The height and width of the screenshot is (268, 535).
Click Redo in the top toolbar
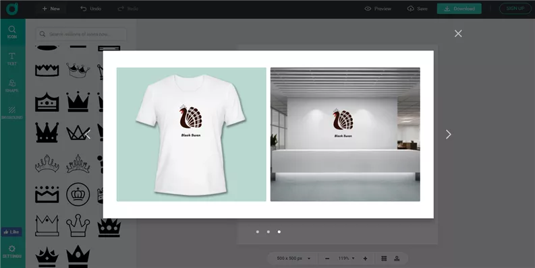pyautogui.click(x=128, y=9)
